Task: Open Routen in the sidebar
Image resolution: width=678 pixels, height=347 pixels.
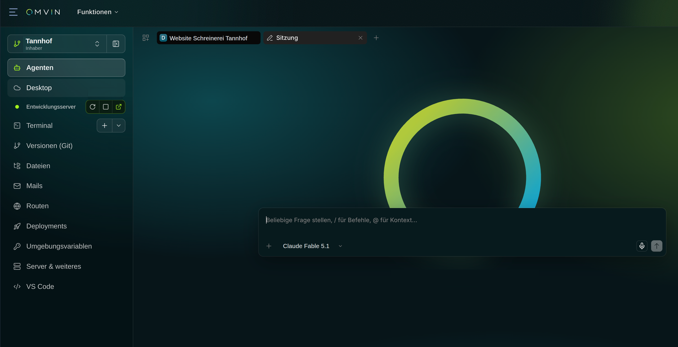Action: click(x=66, y=206)
